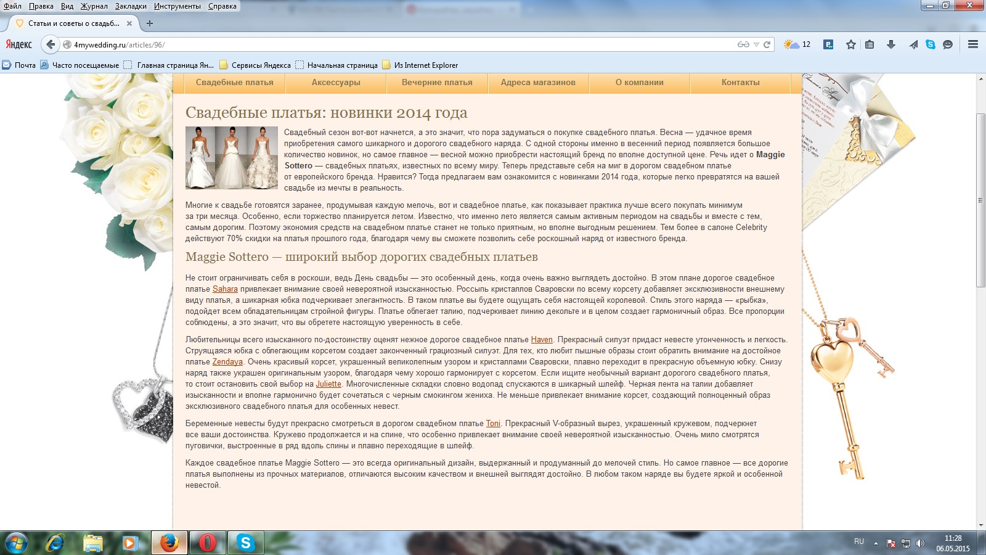986x555 pixels.
Task: Launch Internet Explorer from the taskbar
Action: (x=55, y=543)
